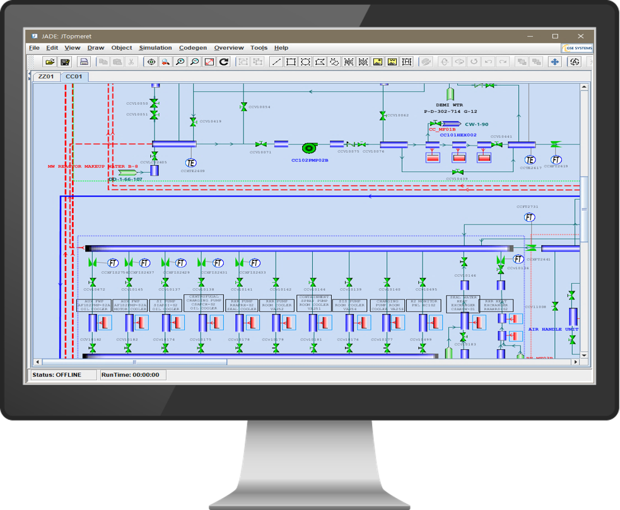Viewport: 620px width, 510px height.
Task: Click the Open file folder icon
Action: (50, 62)
